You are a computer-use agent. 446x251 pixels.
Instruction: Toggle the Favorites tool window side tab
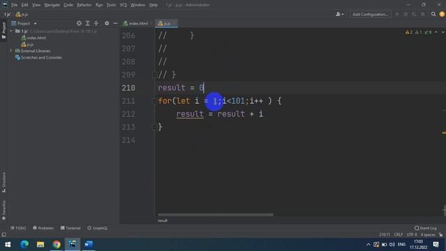click(3, 211)
